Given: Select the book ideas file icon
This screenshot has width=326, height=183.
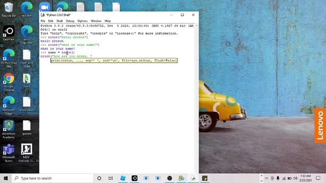Looking at the screenshot, I should tap(26, 104).
